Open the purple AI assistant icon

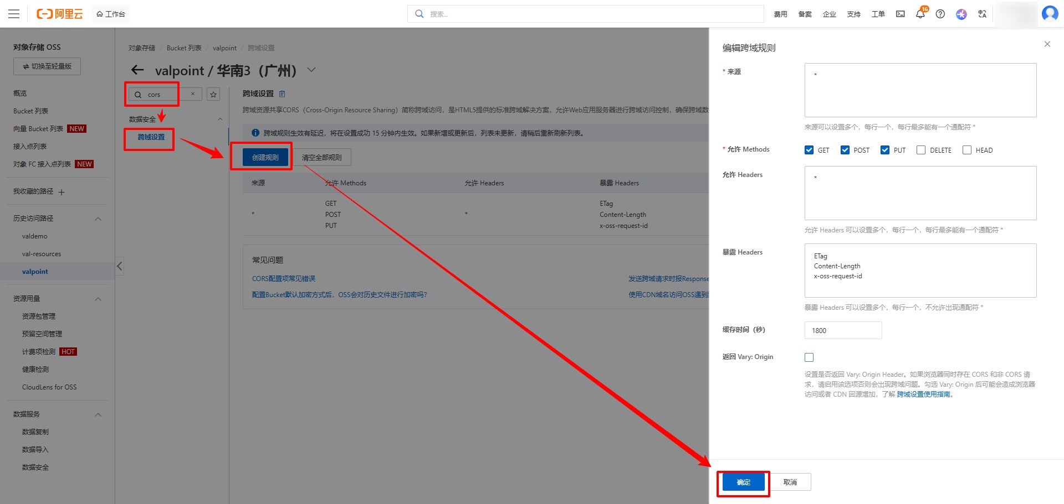click(x=961, y=14)
